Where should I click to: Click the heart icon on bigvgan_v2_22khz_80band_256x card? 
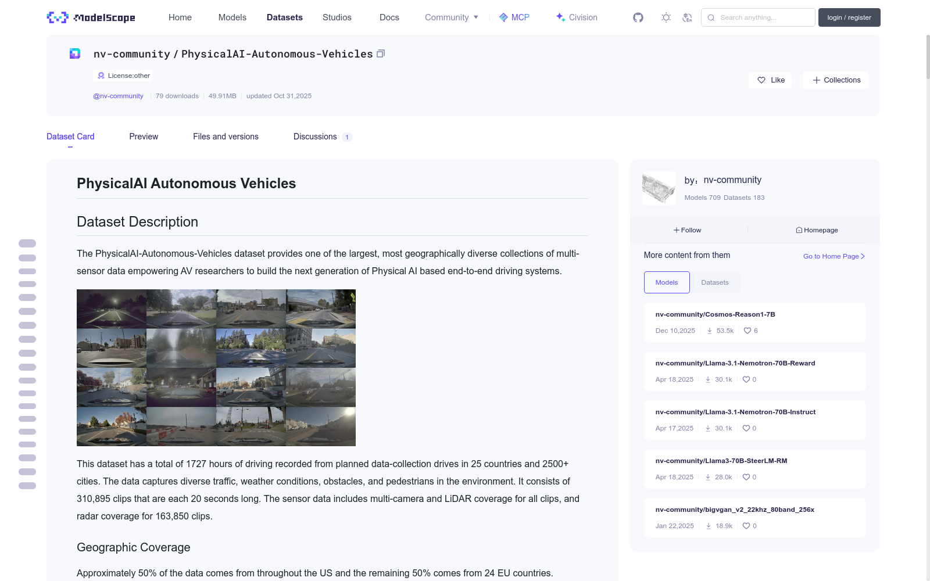746,526
